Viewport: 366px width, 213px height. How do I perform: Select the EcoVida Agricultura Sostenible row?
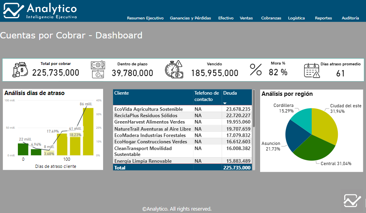[x=182, y=109]
